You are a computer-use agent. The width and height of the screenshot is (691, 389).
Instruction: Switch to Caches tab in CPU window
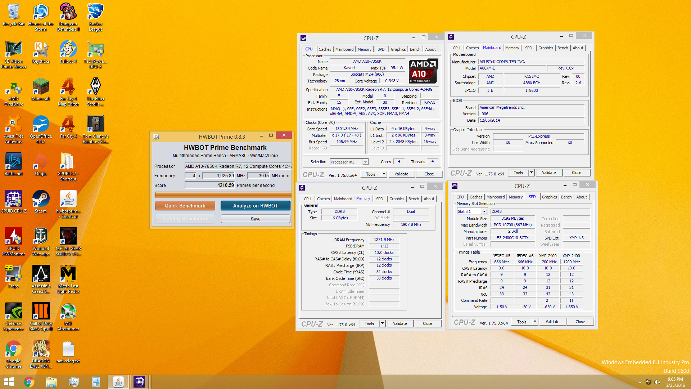coord(325,49)
